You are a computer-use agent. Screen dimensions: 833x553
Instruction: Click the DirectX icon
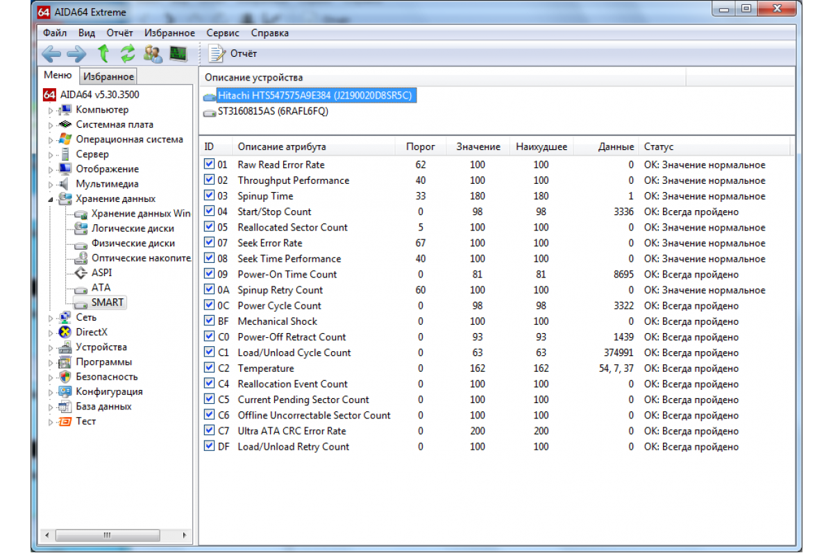[65, 332]
